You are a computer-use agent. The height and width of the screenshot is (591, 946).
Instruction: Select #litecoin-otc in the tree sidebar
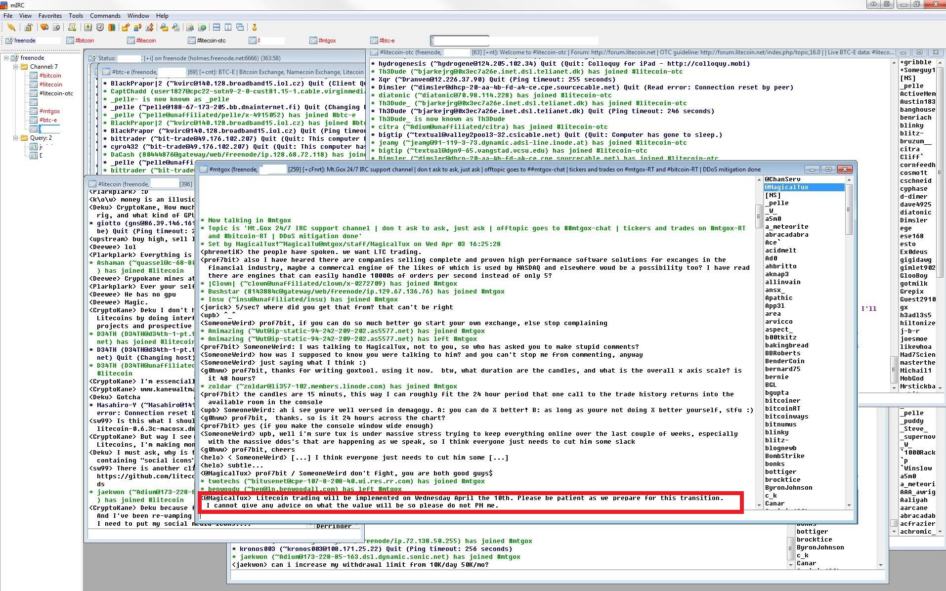pos(56,93)
